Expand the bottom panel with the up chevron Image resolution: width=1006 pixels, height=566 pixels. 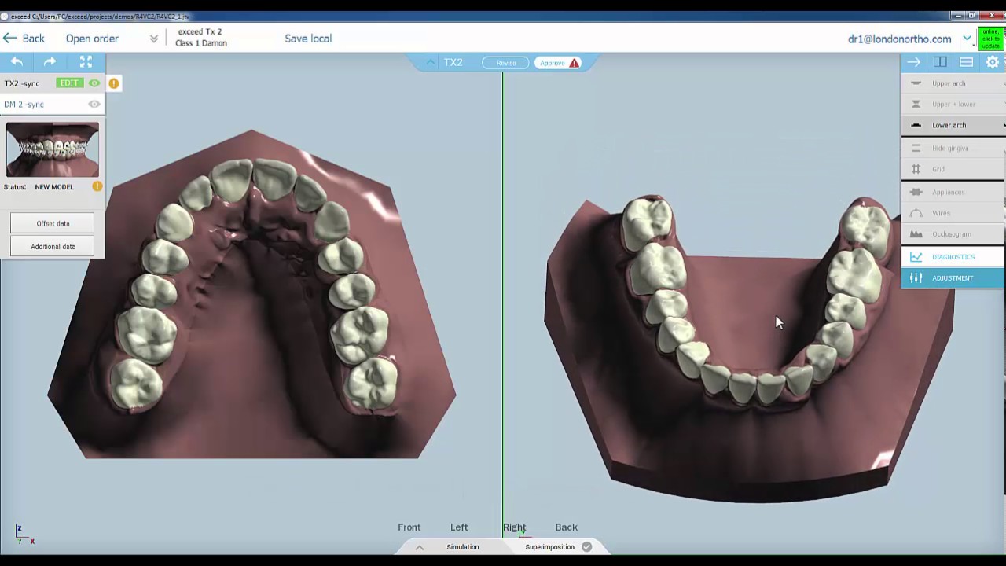tap(419, 547)
